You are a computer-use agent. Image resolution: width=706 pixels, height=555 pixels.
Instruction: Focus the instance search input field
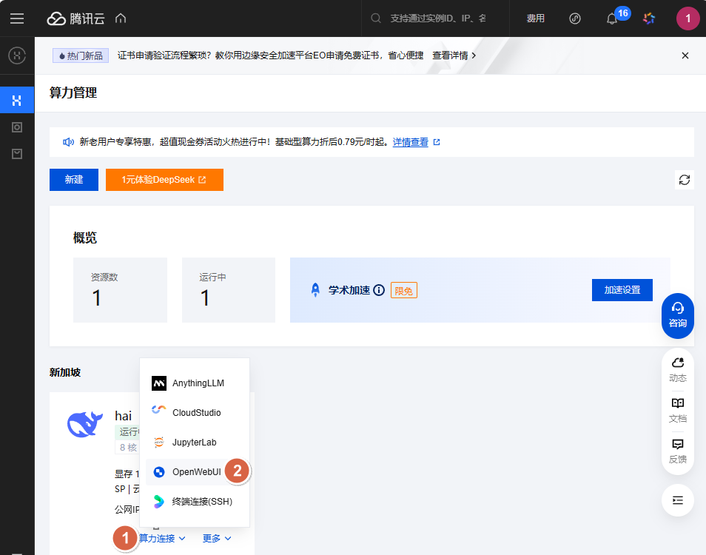437,18
